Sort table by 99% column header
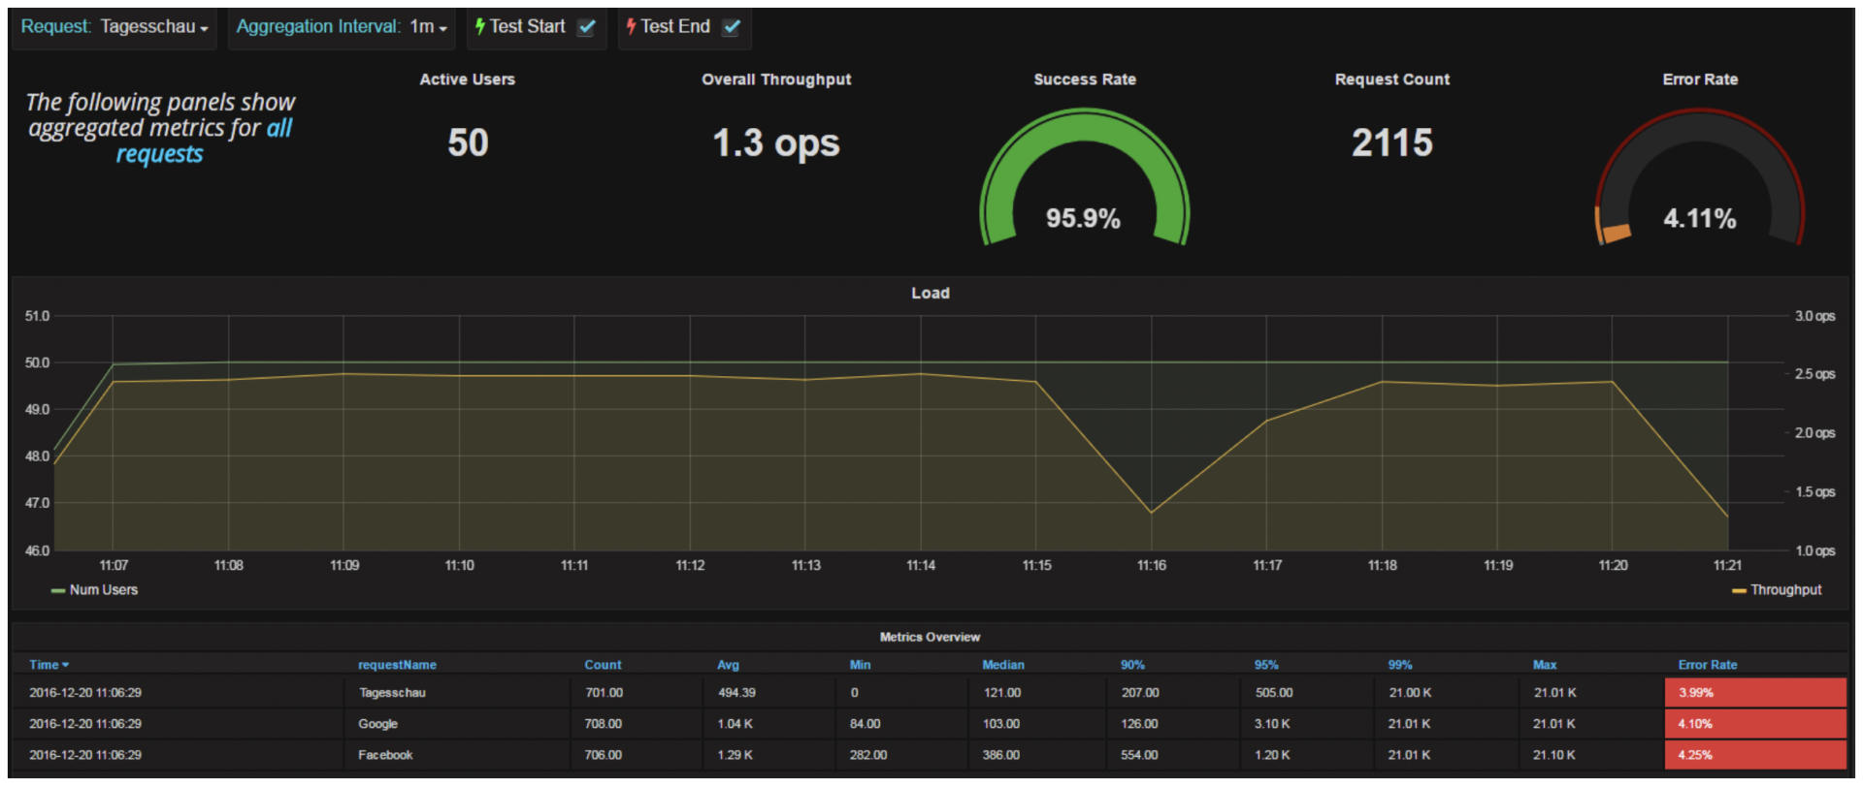The image size is (1863, 786). pyautogui.click(x=1399, y=665)
